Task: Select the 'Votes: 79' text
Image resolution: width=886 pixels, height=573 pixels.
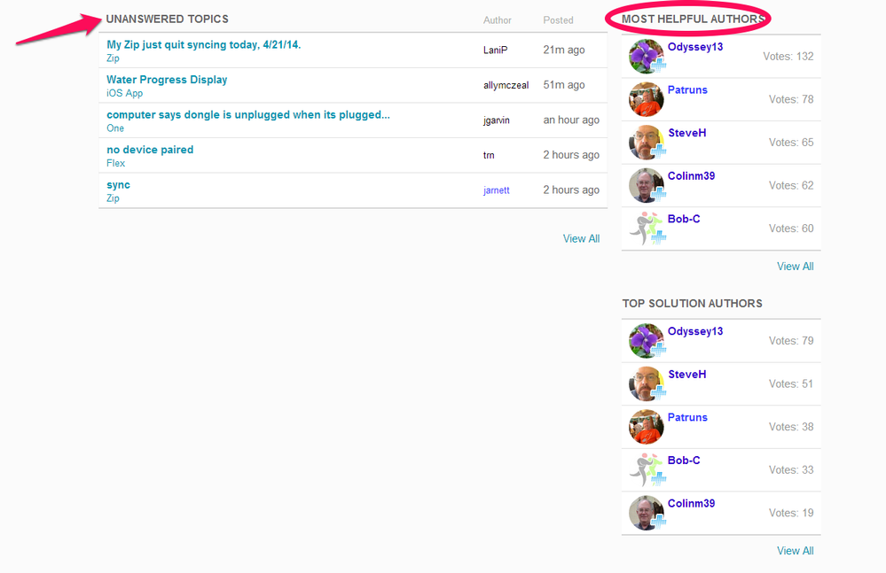Action: click(x=791, y=341)
